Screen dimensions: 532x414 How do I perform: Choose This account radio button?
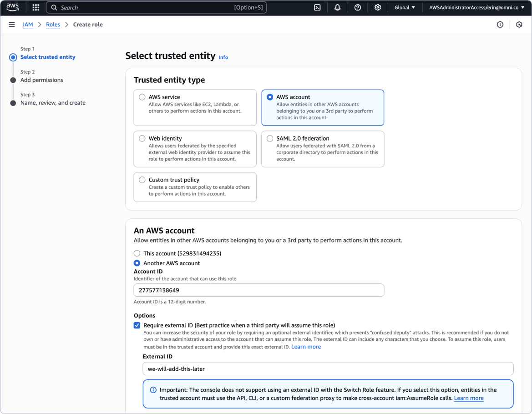[x=137, y=253]
